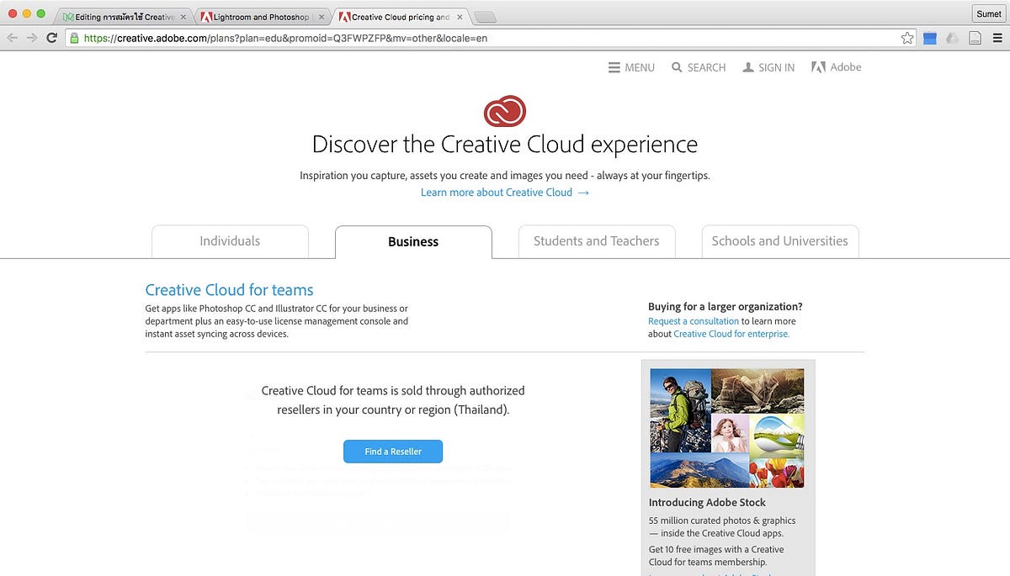
Task: Open a new browser tab
Action: [486, 17]
